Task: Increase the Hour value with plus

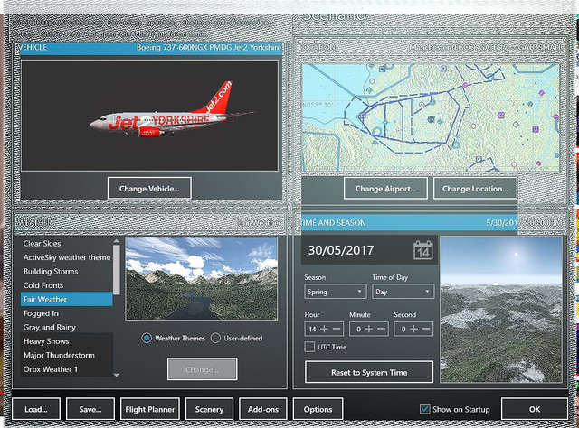Action: tap(324, 329)
